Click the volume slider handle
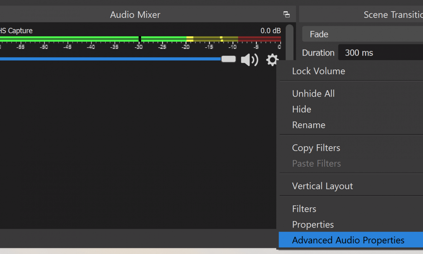423x254 pixels. pyautogui.click(x=228, y=59)
